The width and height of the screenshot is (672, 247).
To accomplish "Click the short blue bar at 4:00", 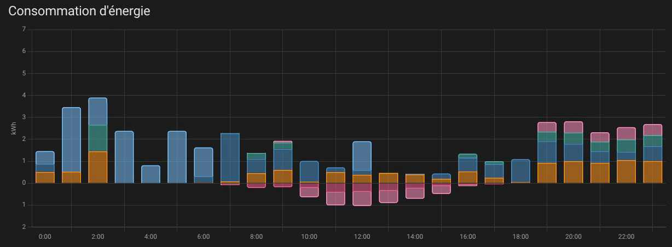I will tap(150, 174).
